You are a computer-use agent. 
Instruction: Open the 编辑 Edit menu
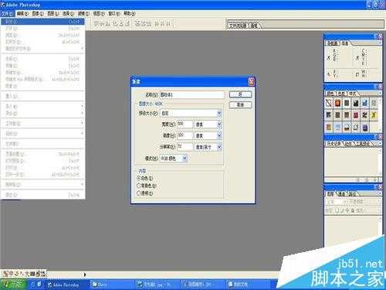(22, 13)
